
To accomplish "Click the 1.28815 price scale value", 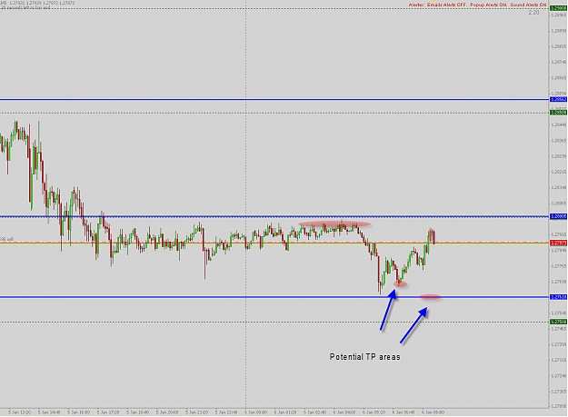I will pos(559,46).
